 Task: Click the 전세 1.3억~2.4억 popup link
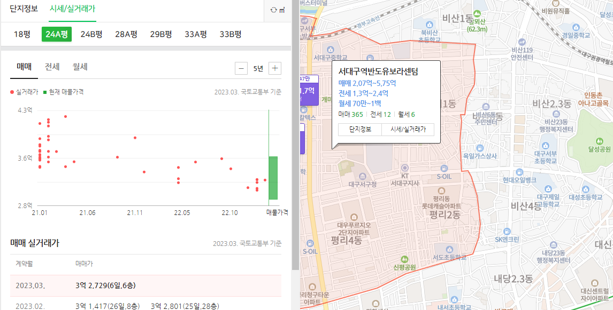[363, 93]
